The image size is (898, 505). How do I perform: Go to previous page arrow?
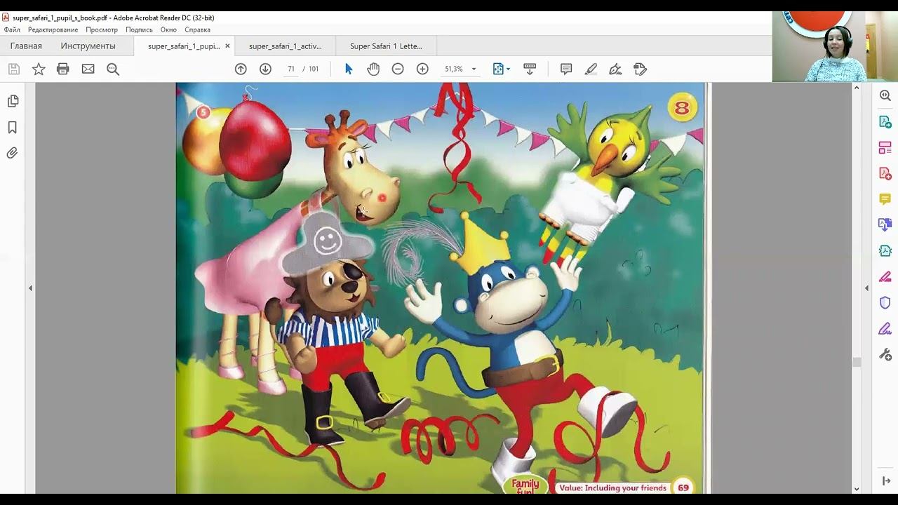[241, 69]
